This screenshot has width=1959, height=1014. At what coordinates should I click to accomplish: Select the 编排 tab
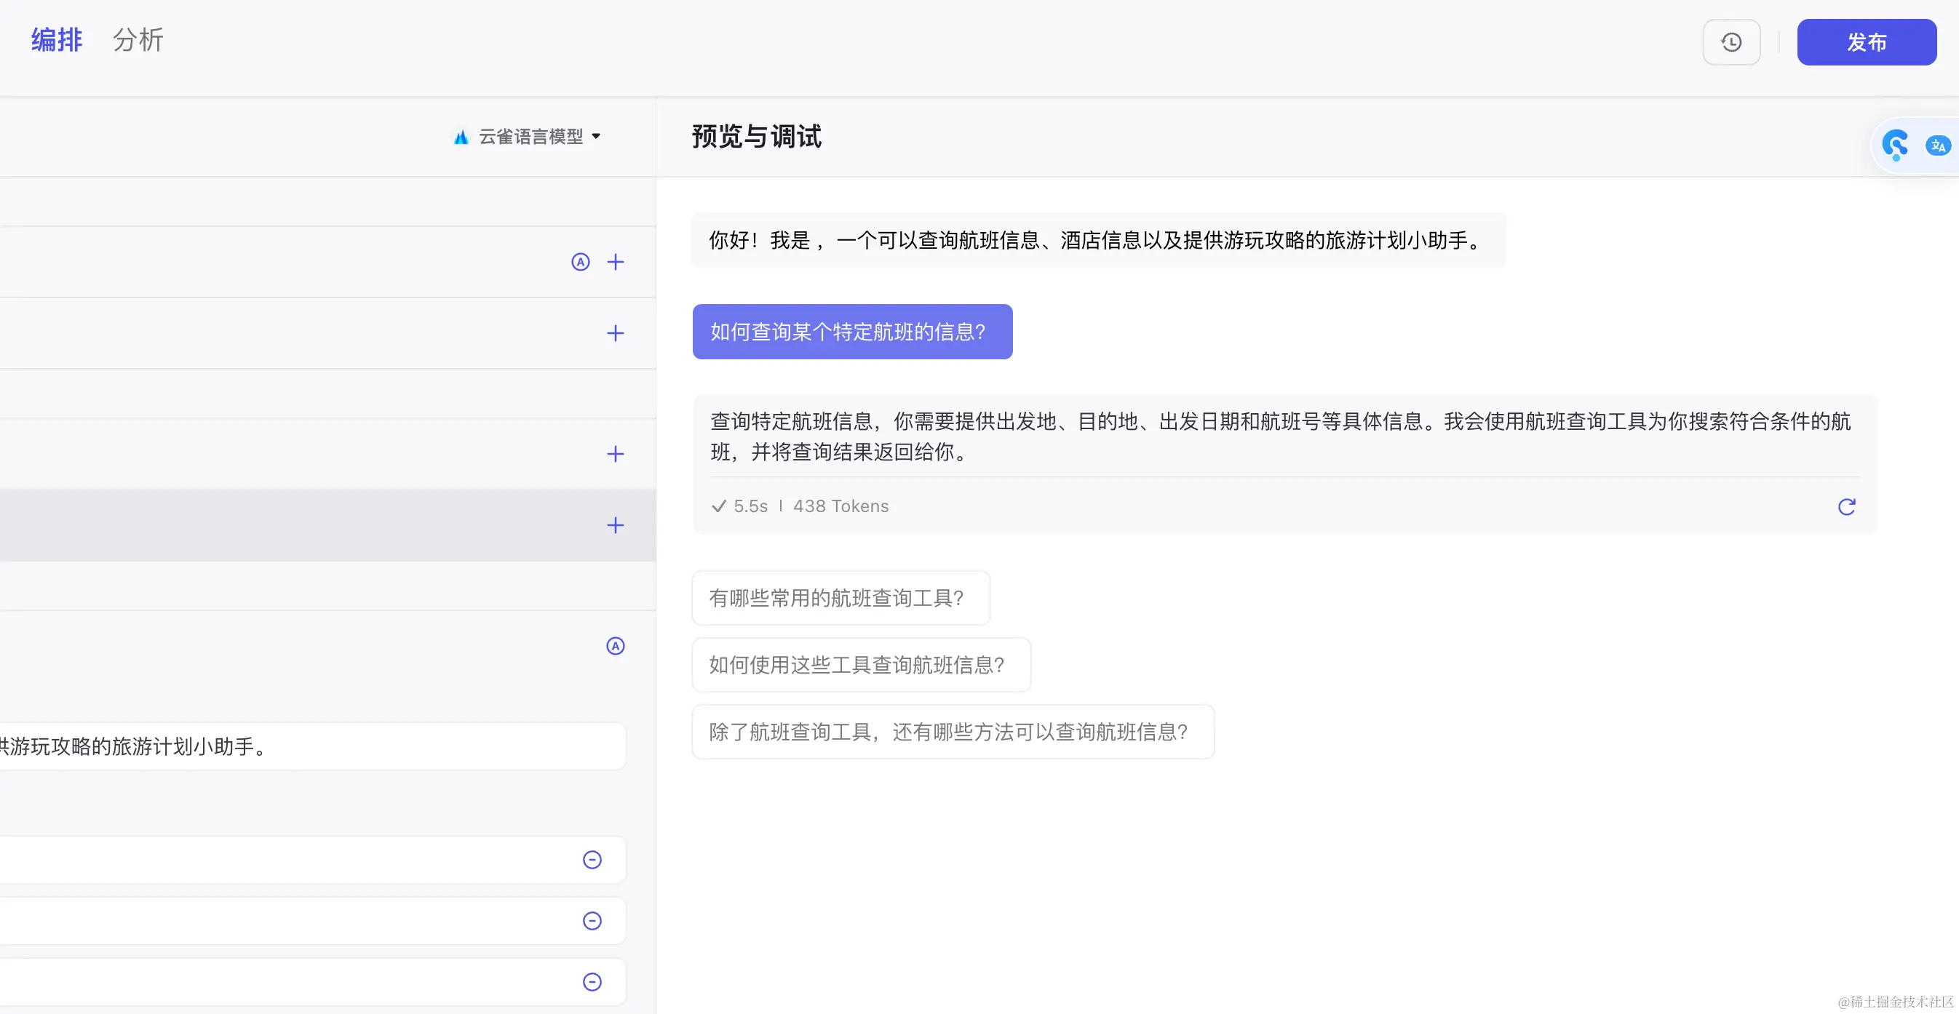pyautogui.click(x=56, y=39)
